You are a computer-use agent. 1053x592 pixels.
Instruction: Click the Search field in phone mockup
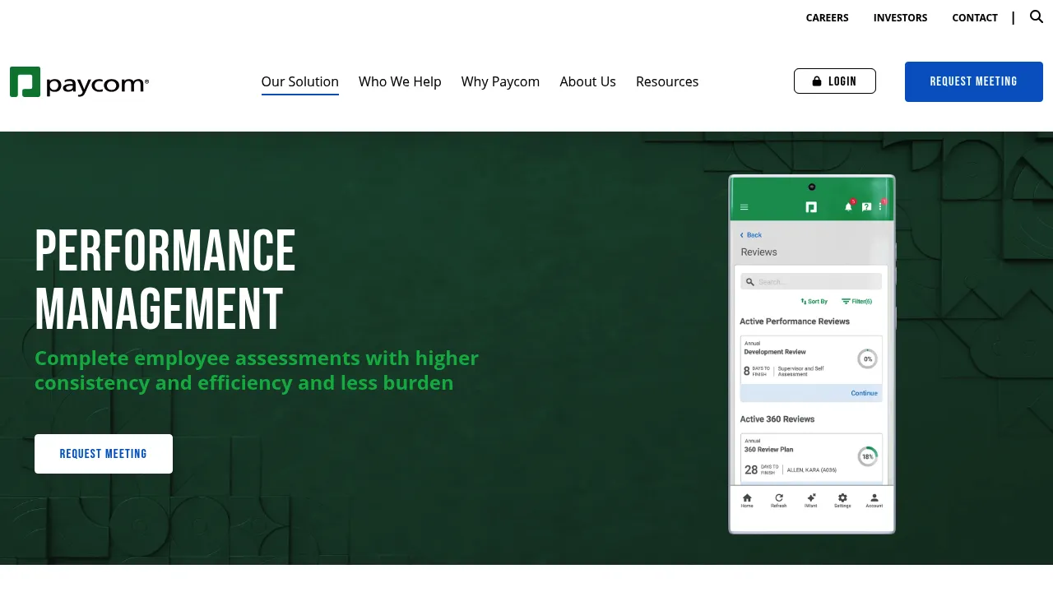pos(811,281)
